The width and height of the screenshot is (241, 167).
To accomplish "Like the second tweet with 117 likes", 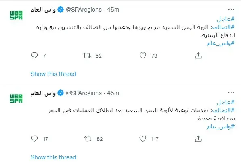I will coord(143,139).
